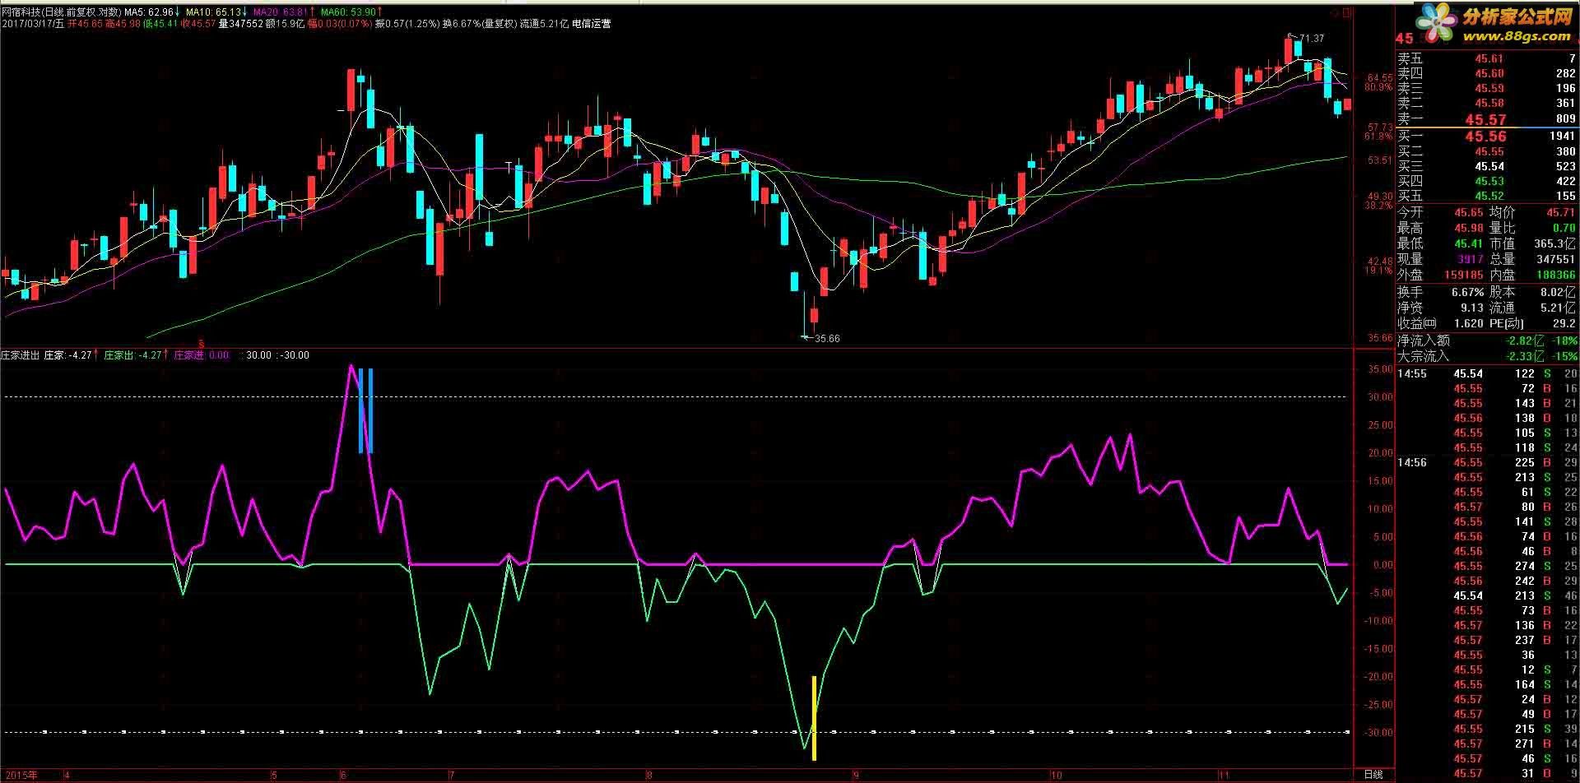Click the 日线 period label at bottom
Viewport: 1580px width, 783px height.
click(x=1373, y=775)
